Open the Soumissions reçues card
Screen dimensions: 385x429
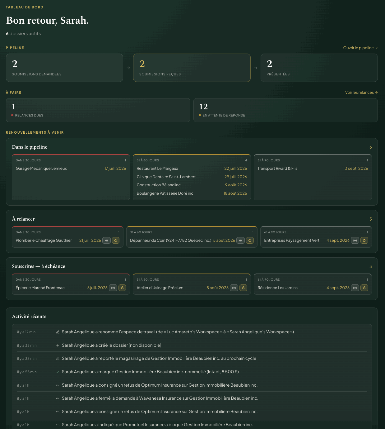tap(192, 68)
